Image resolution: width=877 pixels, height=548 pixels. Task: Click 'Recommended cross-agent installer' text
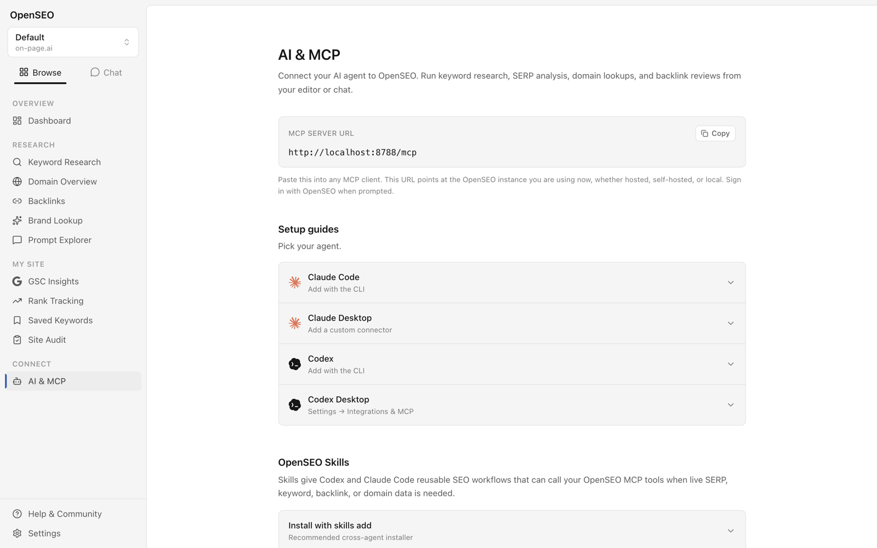point(351,538)
